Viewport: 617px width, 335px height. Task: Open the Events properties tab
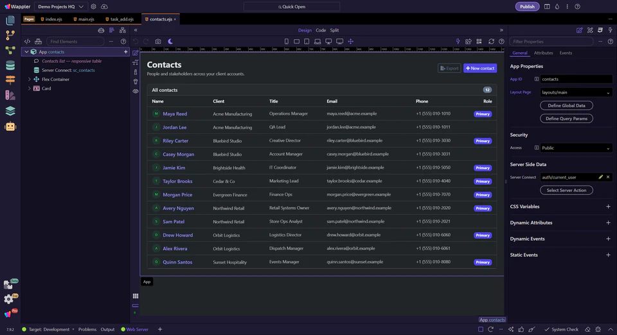pyautogui.click(x=566, y=53)
